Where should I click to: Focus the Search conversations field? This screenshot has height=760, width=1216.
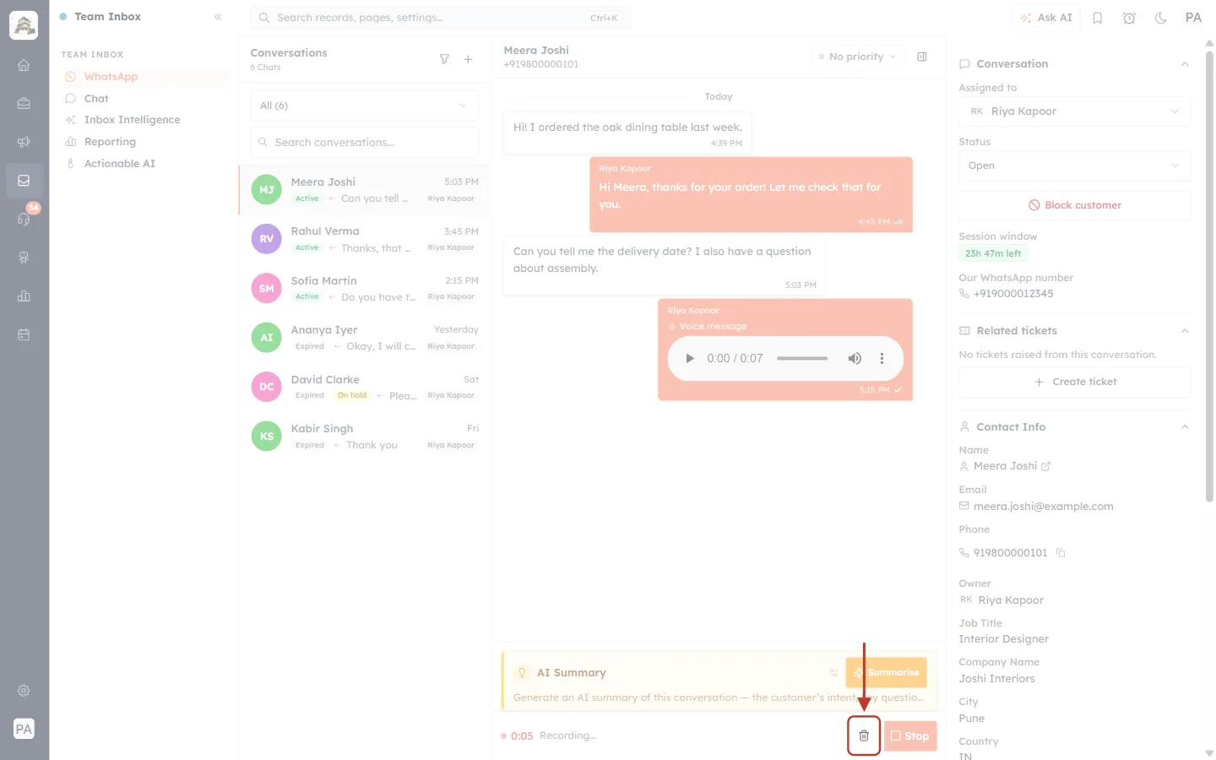coord(364,142)
